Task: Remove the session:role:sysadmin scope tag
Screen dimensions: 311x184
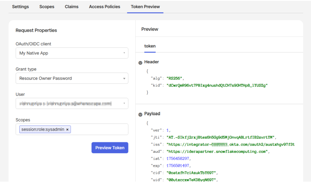Action: tap(67, 129)
